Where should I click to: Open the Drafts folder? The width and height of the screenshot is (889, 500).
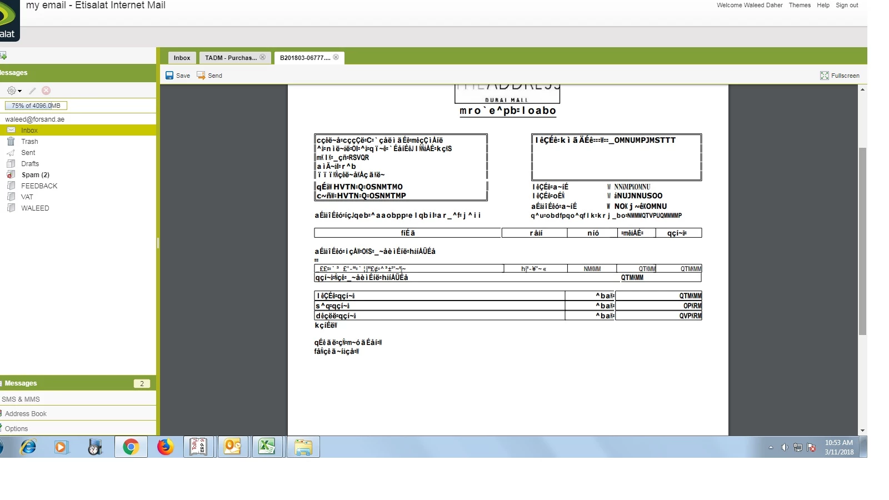tap(30, 164)
